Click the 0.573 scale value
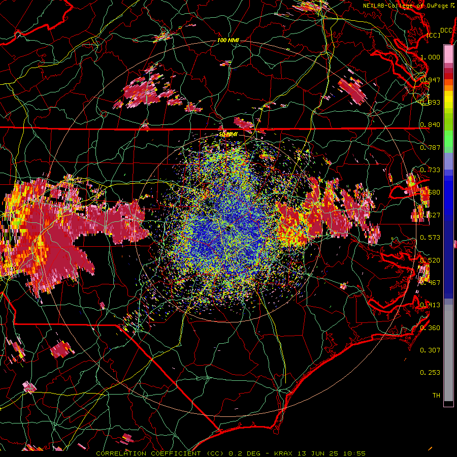Screen dimensions: 457x457 pos(430,238)
